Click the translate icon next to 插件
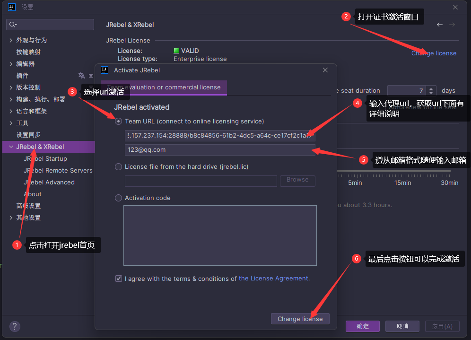Screen dimensions: 471x340 pyautogui.click(x=81, y=75)
